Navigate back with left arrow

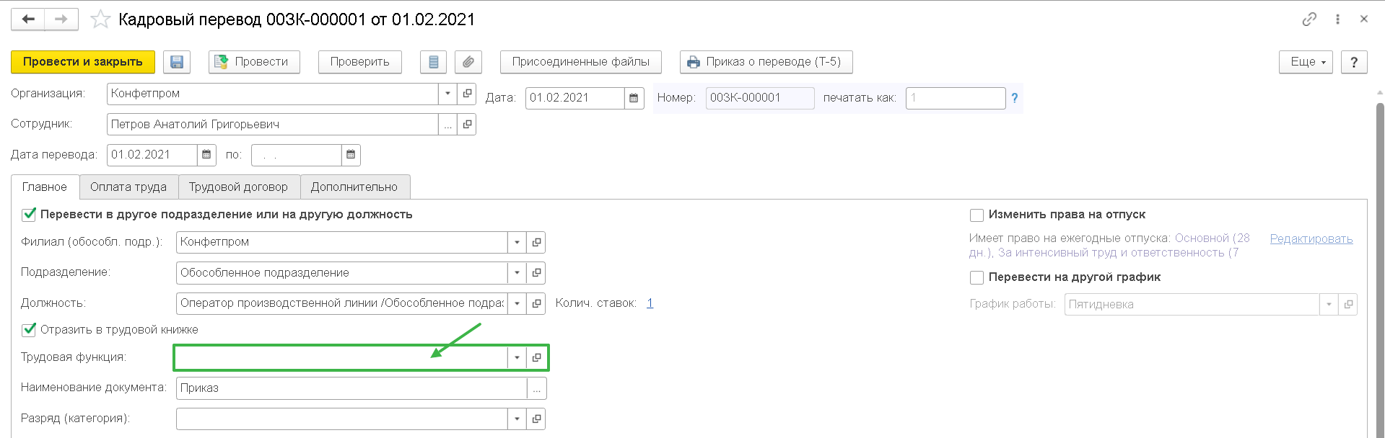pyautogui.click(x=28, y=19)
